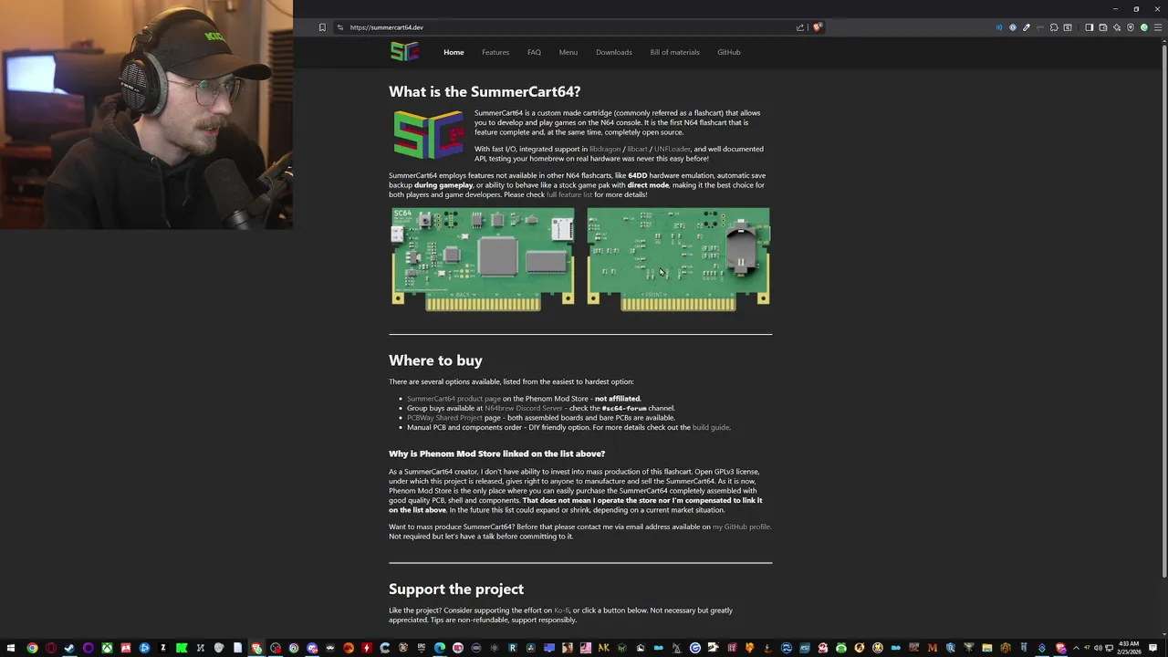The height and width of the screenshot is (657, 1168).
Task: Click the large SC64 logo image
Action: [x=428, y=134]
